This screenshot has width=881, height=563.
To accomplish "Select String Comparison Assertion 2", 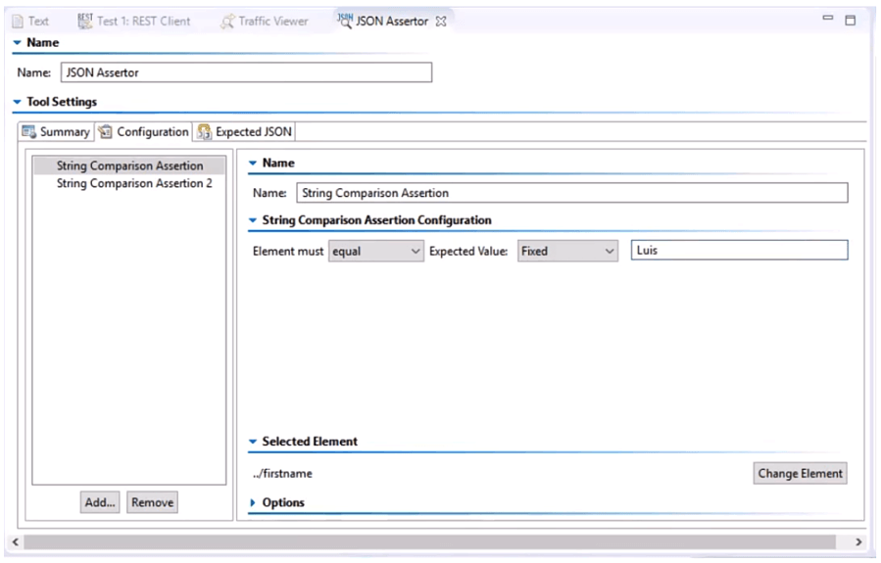I will 129,183.
